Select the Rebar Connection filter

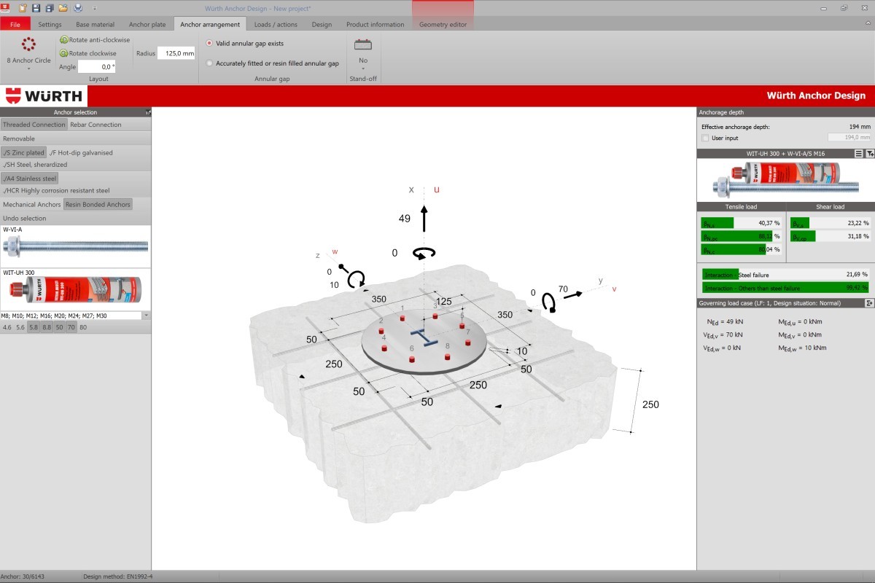click(x=96, y=125)
